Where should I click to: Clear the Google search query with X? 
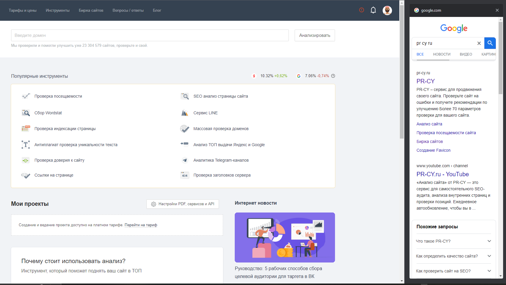coord(479,43)
